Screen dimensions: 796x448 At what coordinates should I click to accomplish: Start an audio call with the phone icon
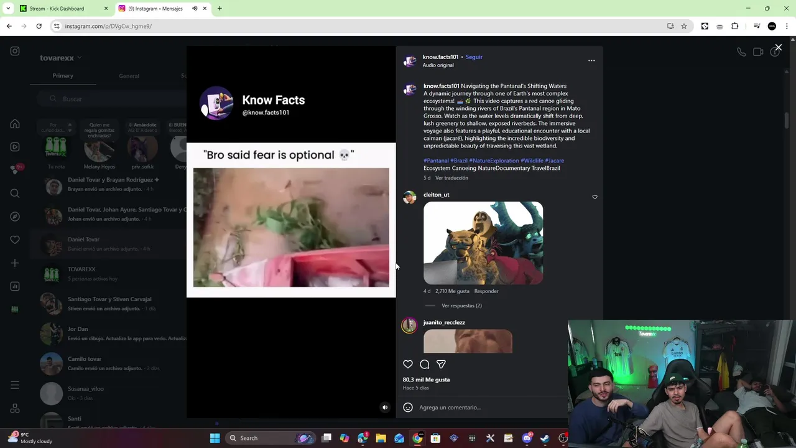741,52
